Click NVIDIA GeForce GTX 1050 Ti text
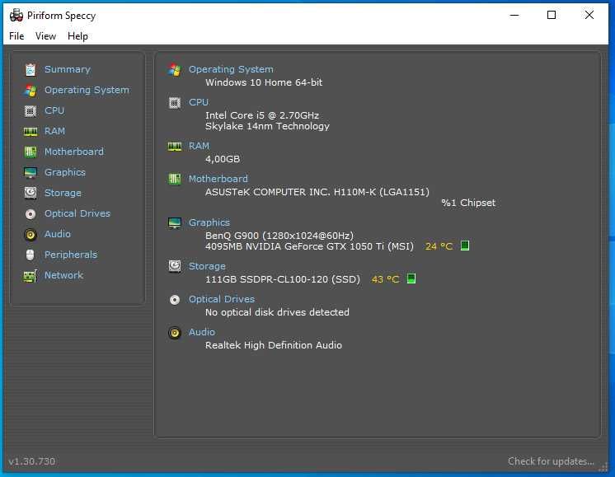Viewport: 615px width, 477px height. 309,246
